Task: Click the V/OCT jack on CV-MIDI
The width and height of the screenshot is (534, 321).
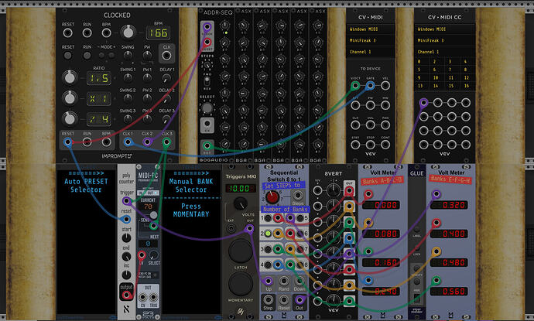Action: 355,86
